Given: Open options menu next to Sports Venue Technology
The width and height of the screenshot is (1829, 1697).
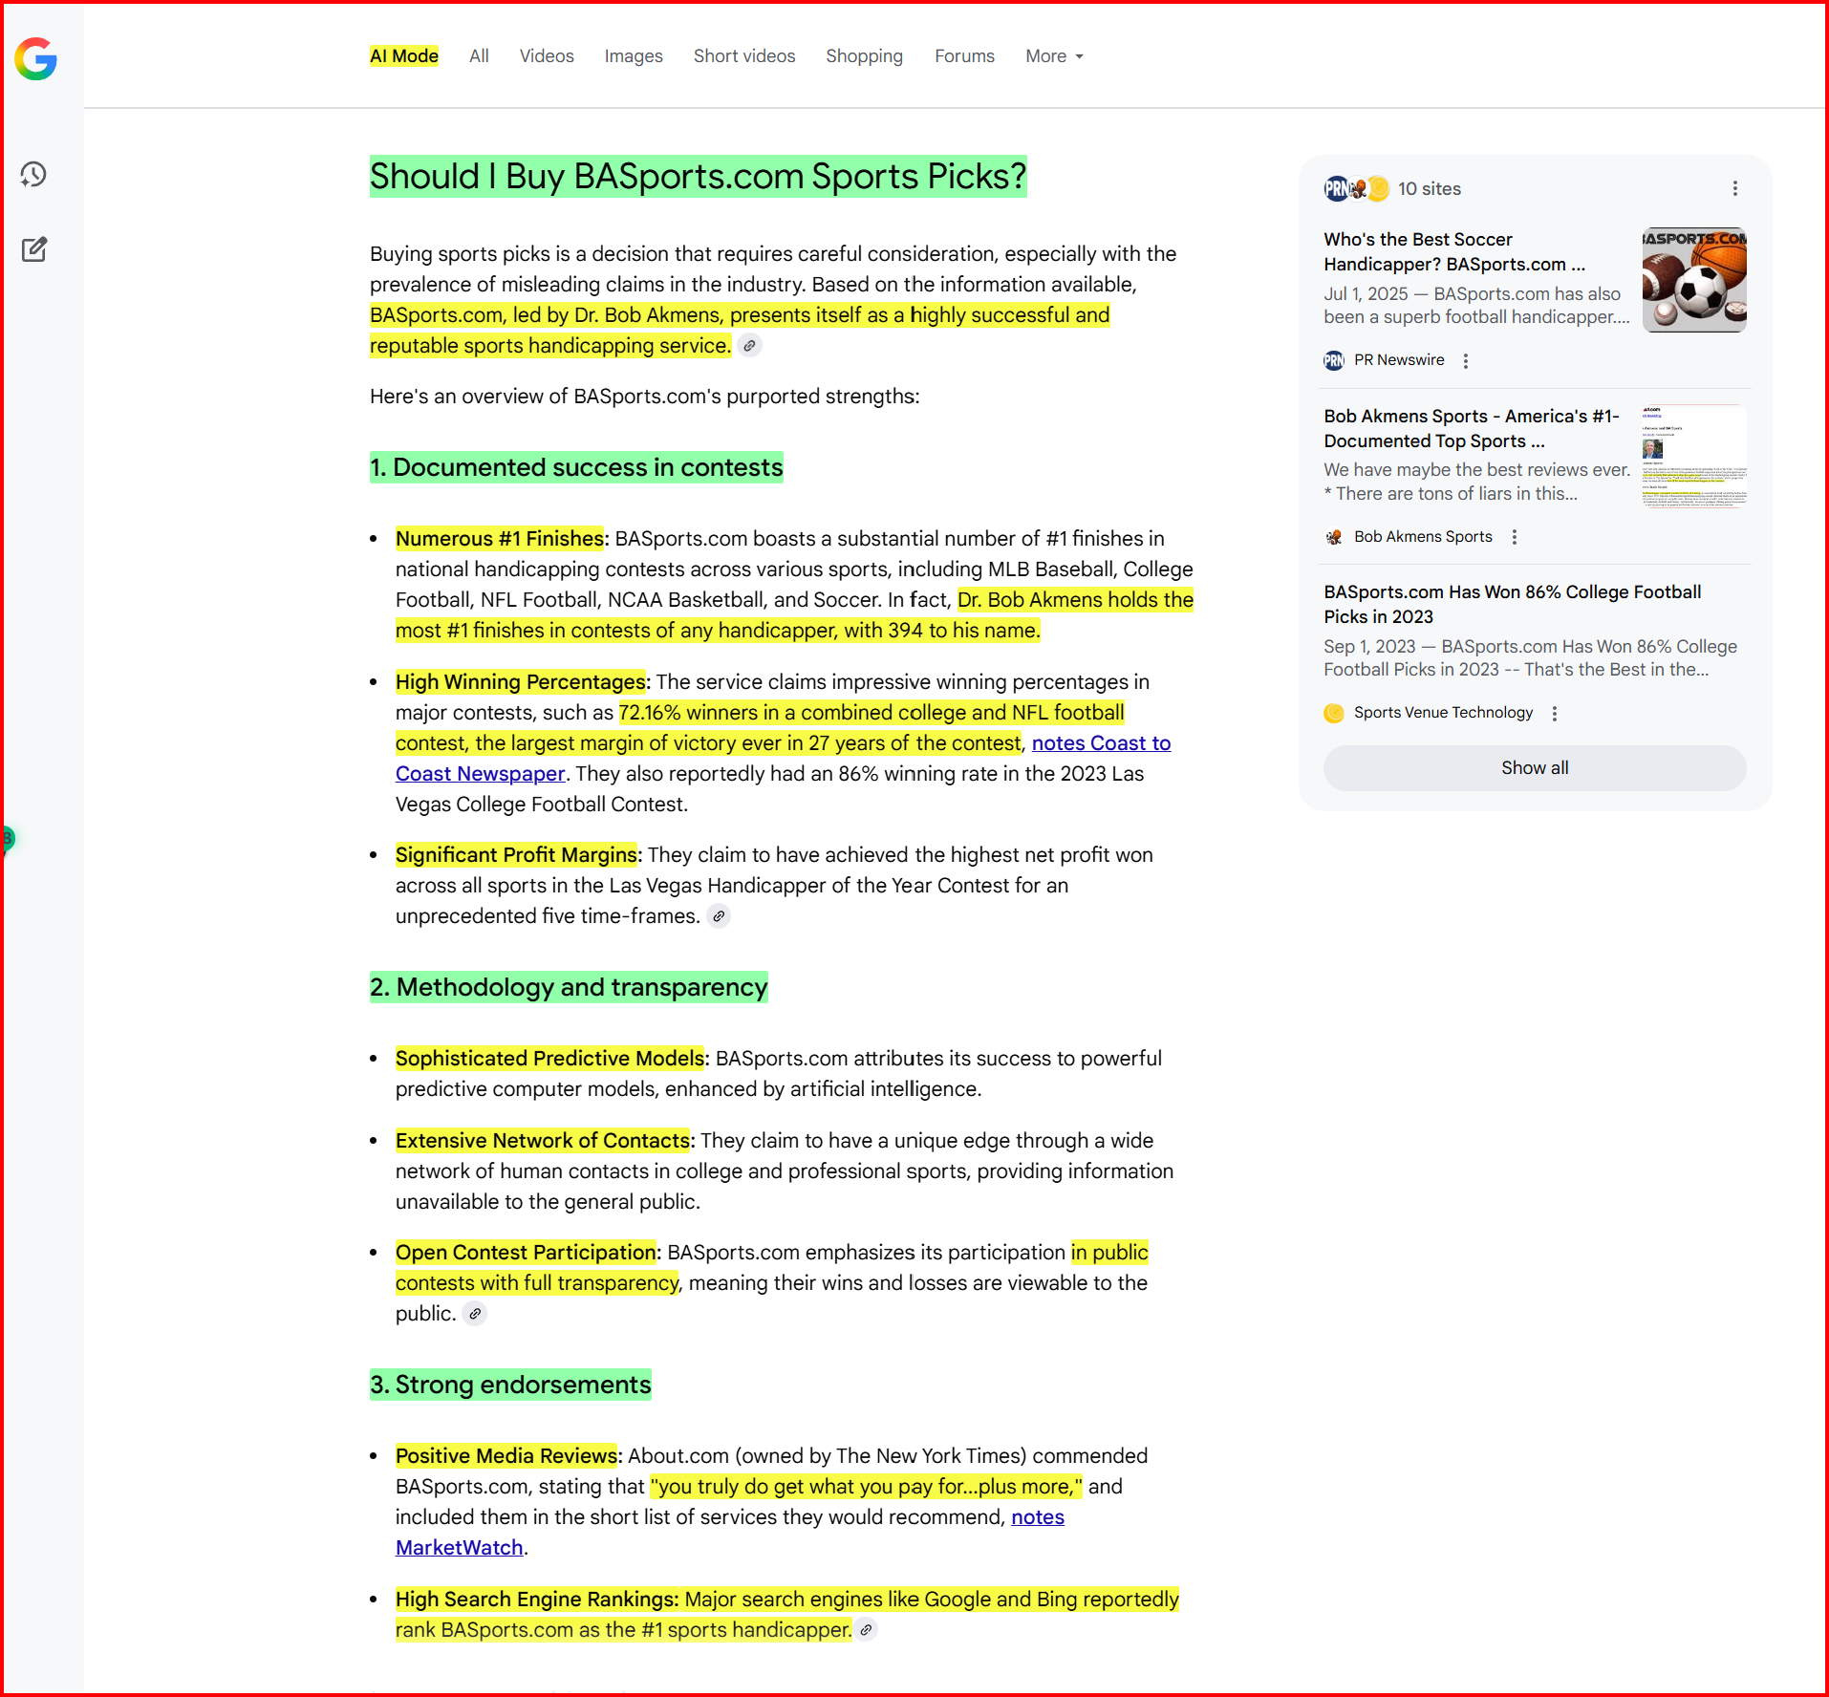Looking at the screenshot, I should tap(1555, 714).
